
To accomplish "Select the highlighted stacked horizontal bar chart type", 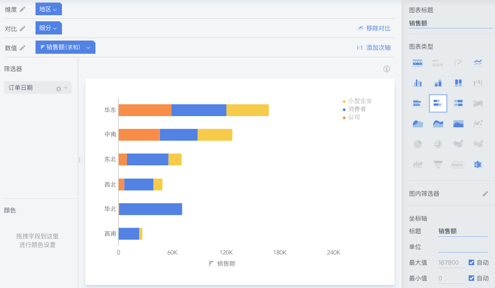I will pyautogui.click(x=438, y=103).
